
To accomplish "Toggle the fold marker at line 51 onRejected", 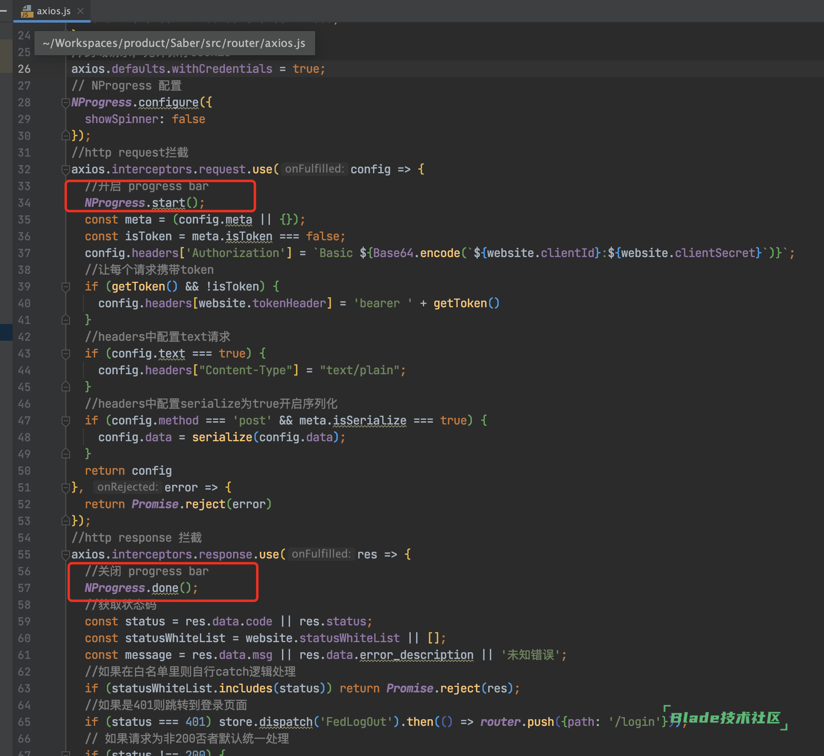I will (65, 487).
